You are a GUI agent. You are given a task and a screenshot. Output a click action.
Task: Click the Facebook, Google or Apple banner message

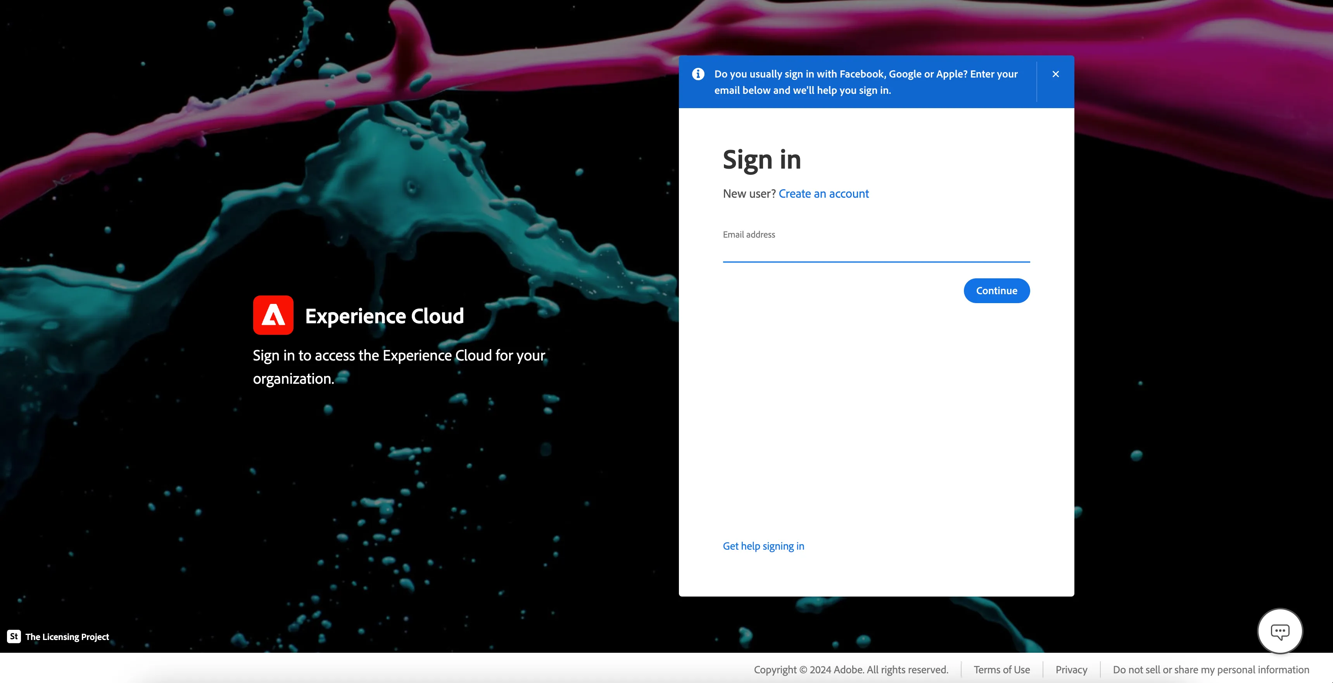point(866,82)
